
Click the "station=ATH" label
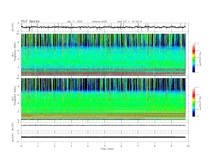[99, 21]
